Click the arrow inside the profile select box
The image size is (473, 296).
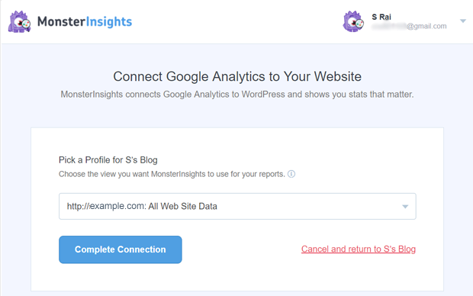pos(405,207)
